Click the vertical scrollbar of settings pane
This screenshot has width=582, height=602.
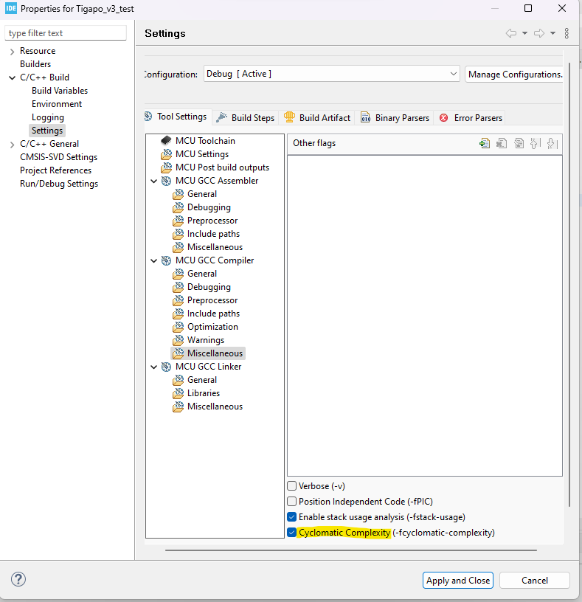coord(569,284)
